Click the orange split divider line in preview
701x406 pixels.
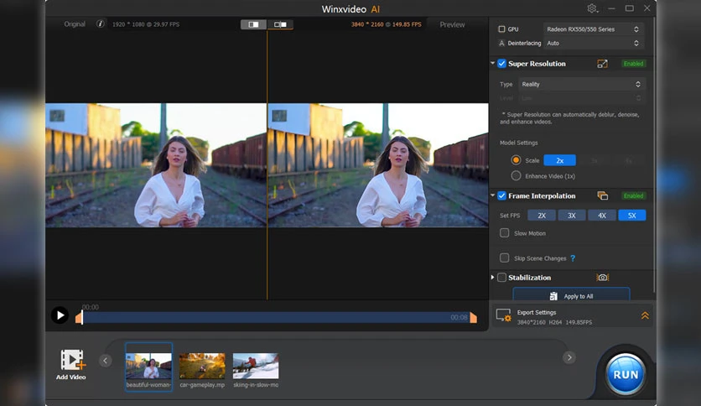(267, 165)
